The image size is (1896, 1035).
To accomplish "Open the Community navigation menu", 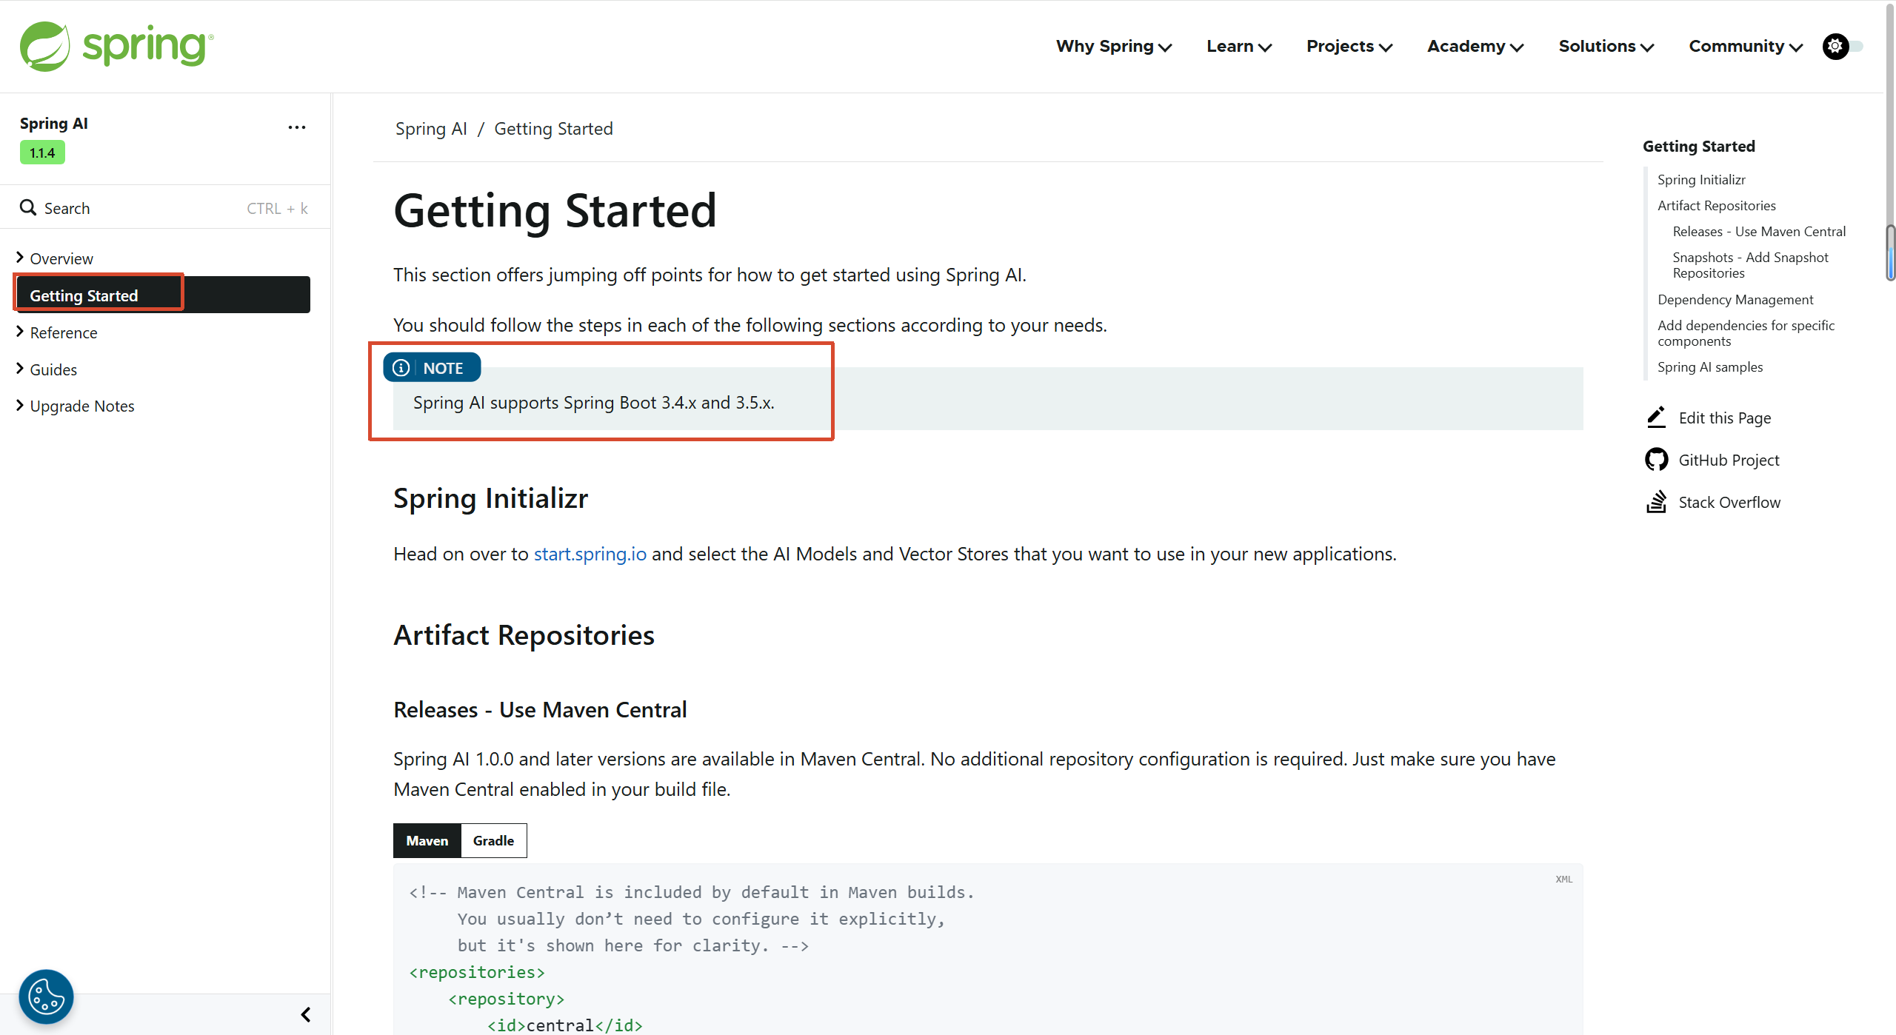I will click(1745, 47).
